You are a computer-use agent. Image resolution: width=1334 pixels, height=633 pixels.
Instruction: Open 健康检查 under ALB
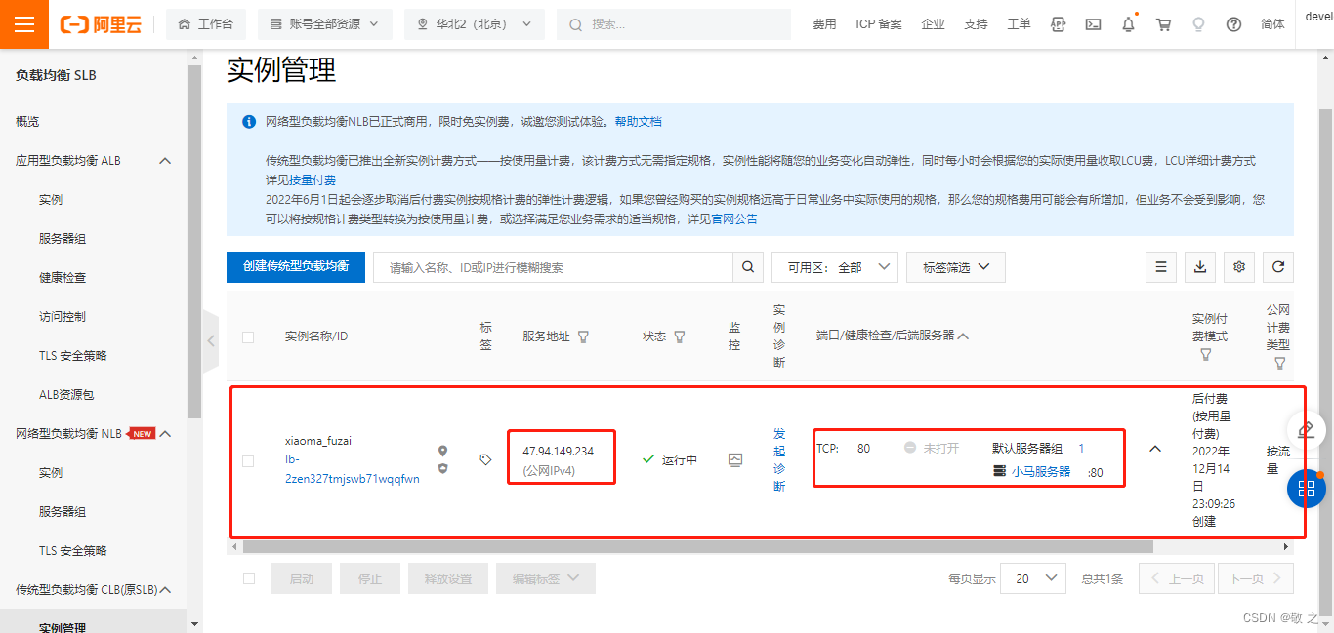point(63,278)
